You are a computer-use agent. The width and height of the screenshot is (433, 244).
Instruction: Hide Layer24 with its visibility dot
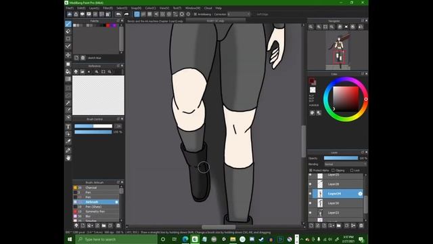[x=310, y=194]
